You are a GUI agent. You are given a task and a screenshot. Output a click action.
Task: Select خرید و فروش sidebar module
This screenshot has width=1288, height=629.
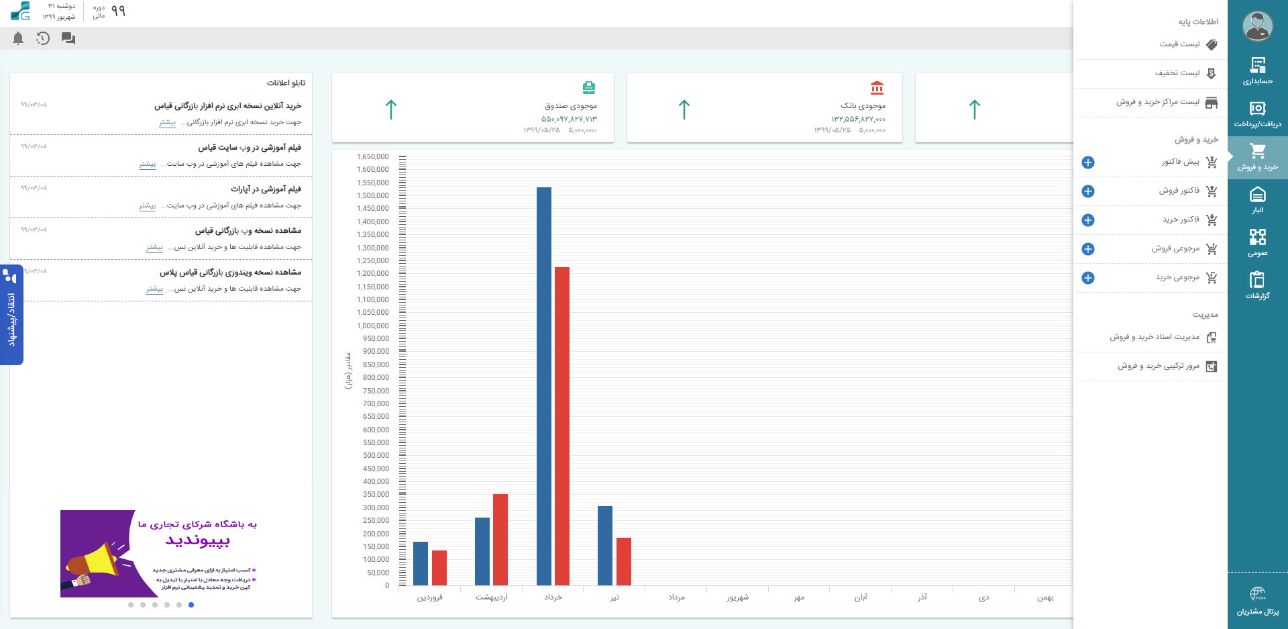(1257, 158)
